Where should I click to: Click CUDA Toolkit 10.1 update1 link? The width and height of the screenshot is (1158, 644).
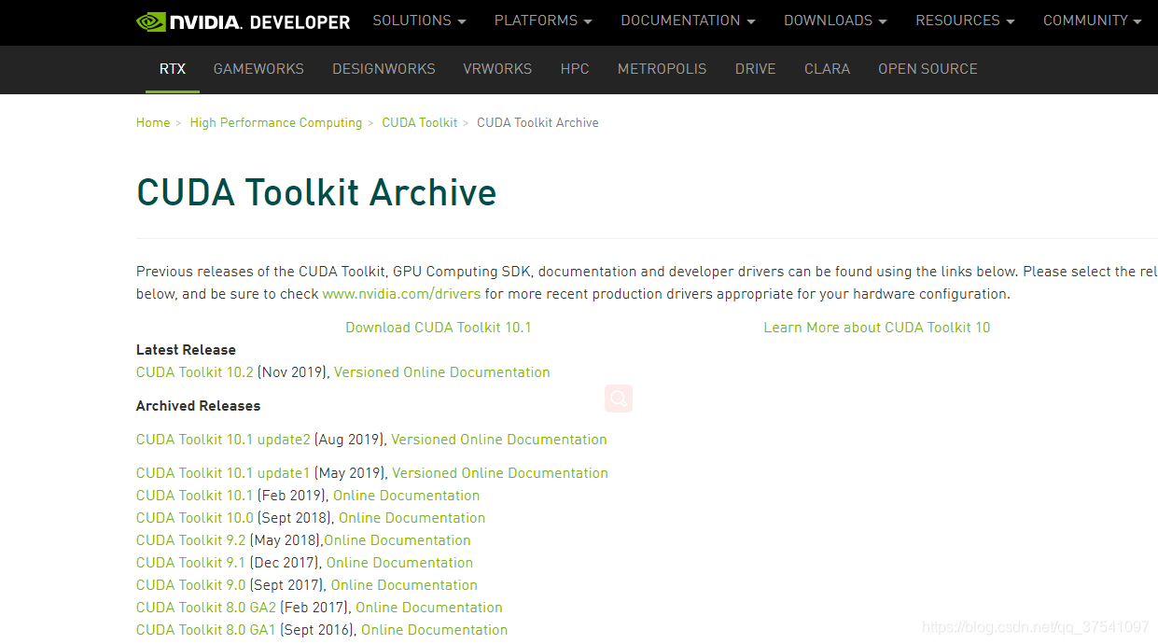coord(223,473)
